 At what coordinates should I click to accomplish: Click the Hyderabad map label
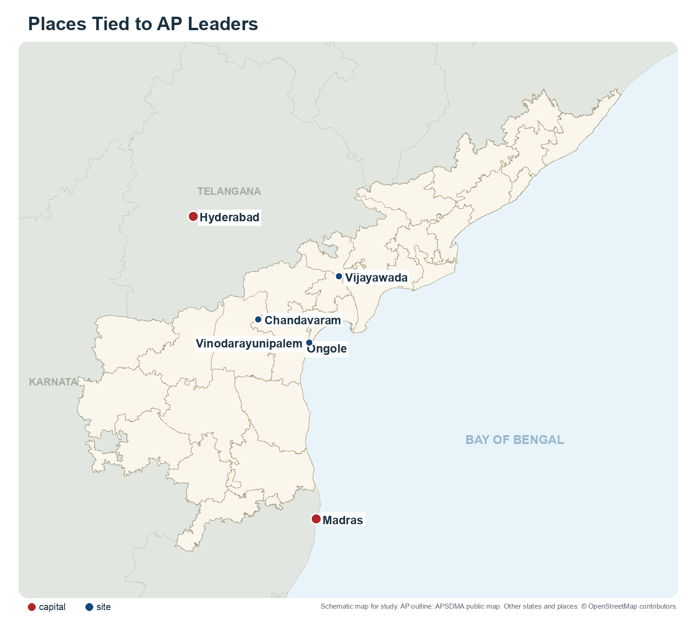pyautogui.click(x=229, y=217)
